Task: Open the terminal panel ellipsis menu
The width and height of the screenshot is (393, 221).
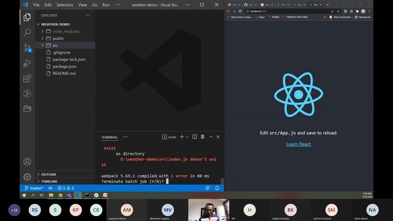Action: (125, 137)
